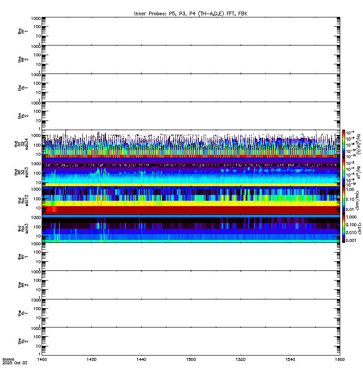
Task: Click the 'nT²/Hz' color bar units label
Action: point(358,172)
